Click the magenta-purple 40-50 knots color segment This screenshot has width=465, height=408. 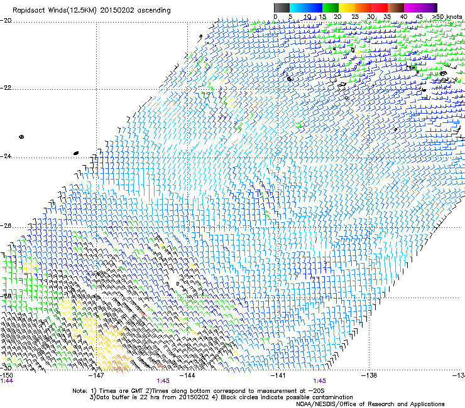[x=420, y=8]
